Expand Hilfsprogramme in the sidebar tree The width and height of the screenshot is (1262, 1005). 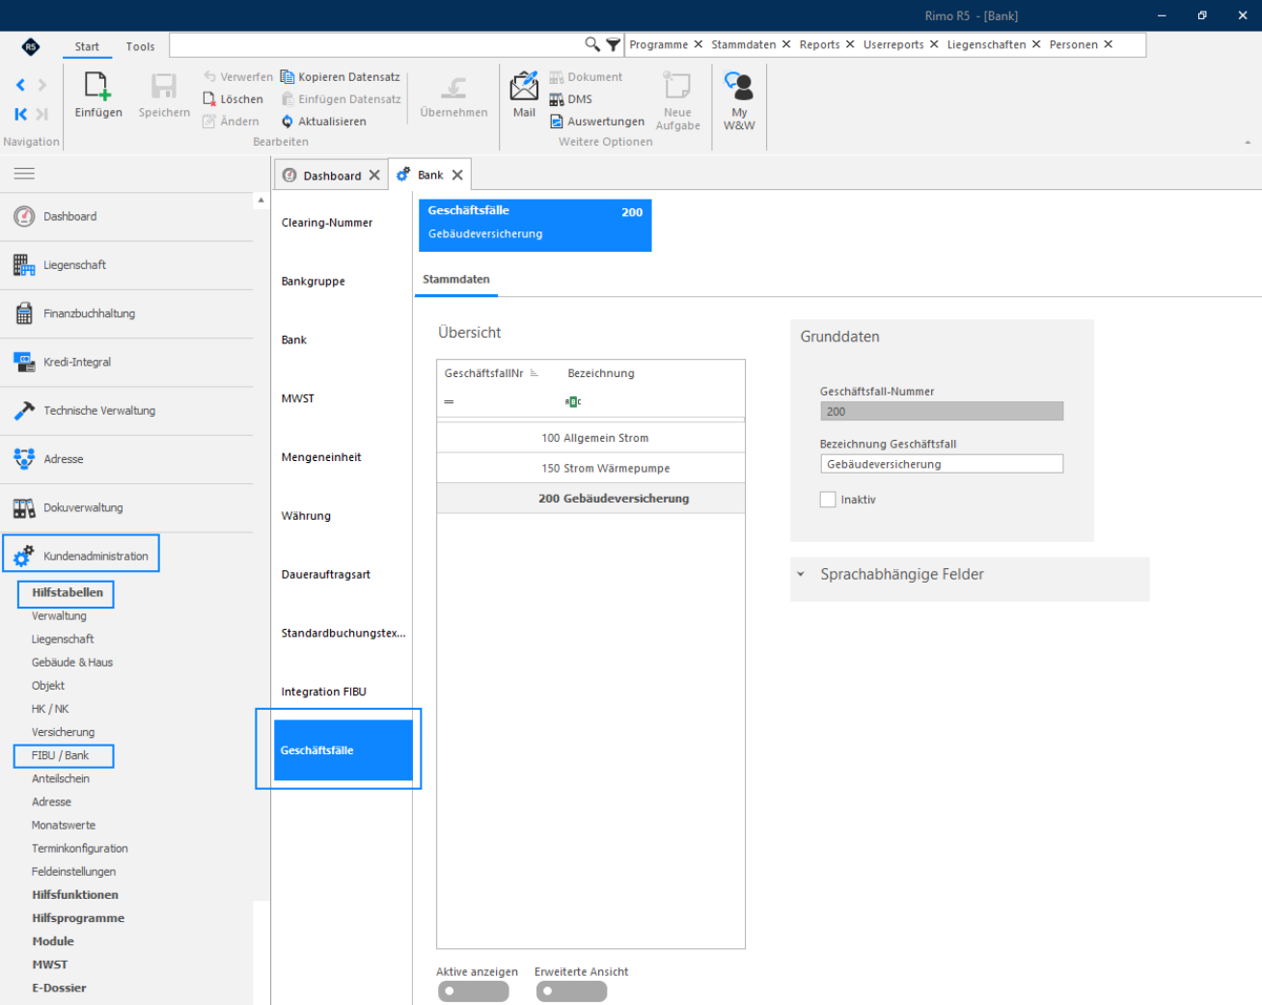[78, 918]
